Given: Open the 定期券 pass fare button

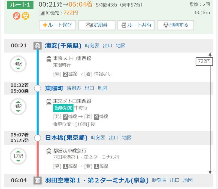Looking at the screenshot, I should tap(97, 25).
